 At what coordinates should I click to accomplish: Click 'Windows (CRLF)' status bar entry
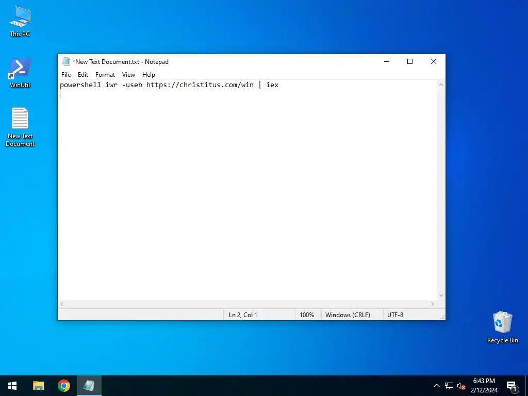(348, 315)
